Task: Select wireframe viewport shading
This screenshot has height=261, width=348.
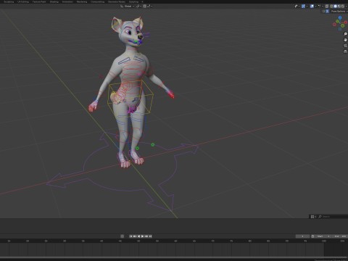Action: click(x=331, y=7)
